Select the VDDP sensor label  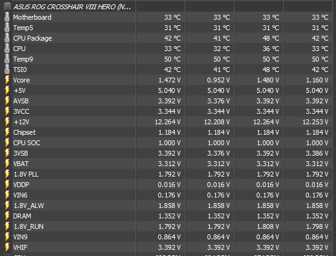(21, 185)
